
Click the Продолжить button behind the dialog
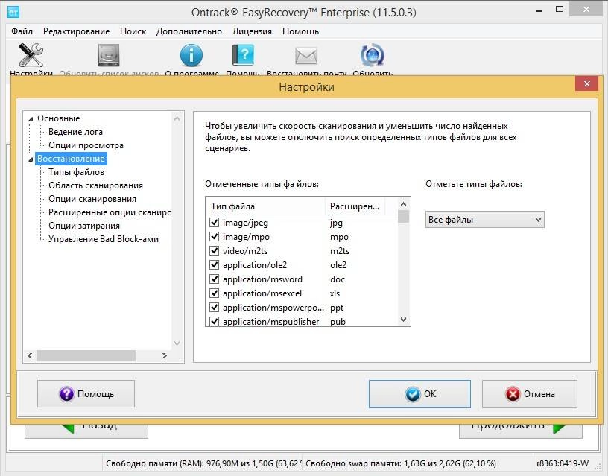(x=520, y=431)
